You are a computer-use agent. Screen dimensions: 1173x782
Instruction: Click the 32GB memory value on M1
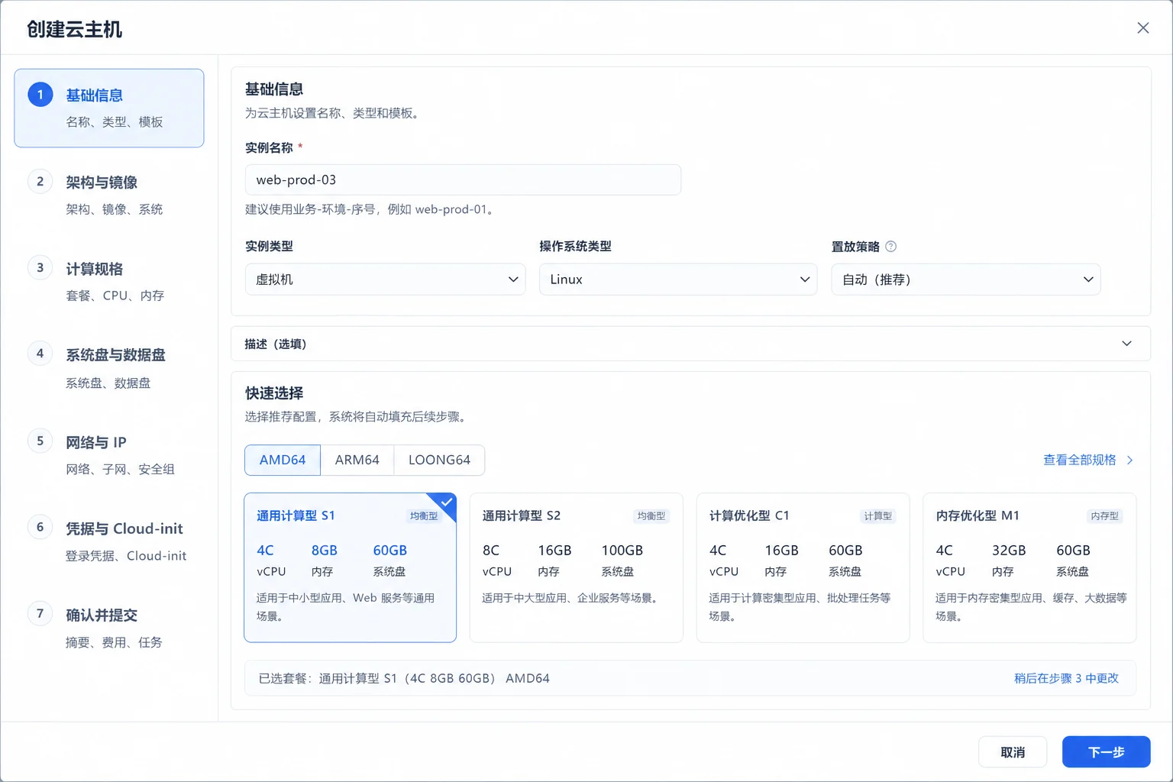click(1009, 551)
